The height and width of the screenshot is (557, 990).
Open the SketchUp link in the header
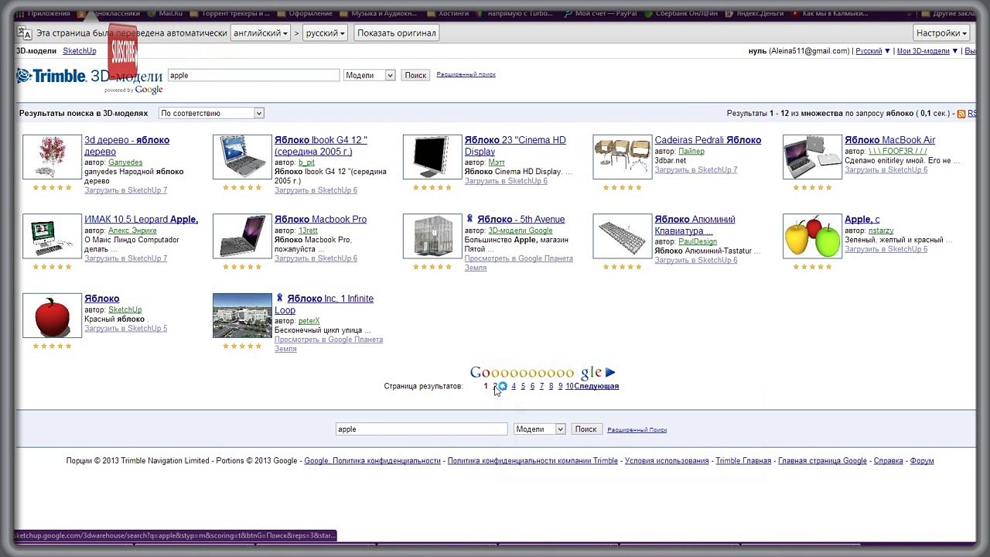tap(80, 51)
